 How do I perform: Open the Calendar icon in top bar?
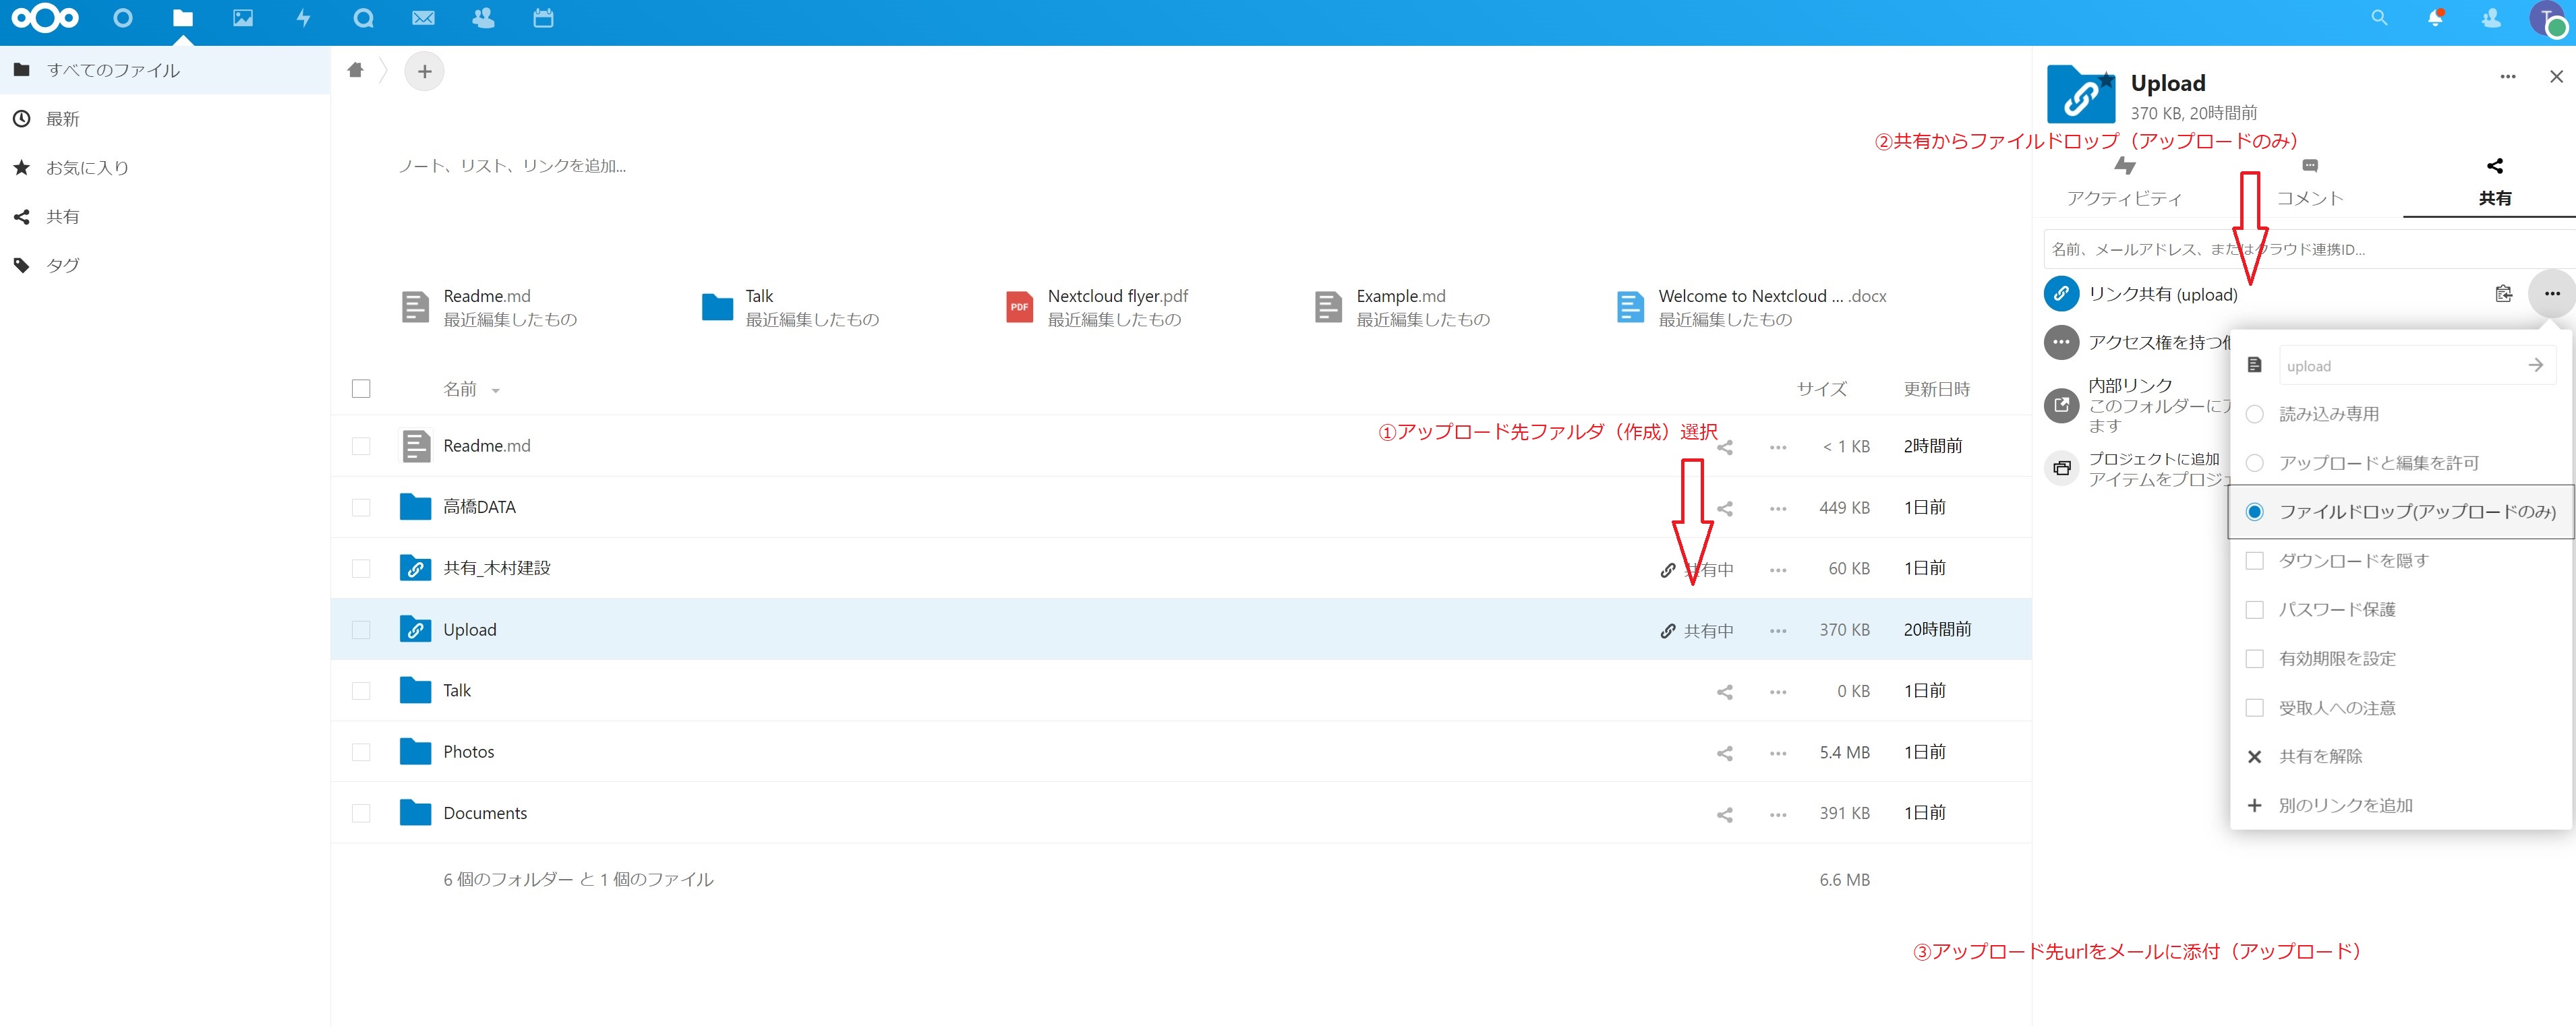point(543,18)
